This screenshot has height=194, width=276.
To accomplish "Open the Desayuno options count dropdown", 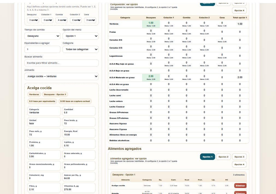I will point(33,20).
